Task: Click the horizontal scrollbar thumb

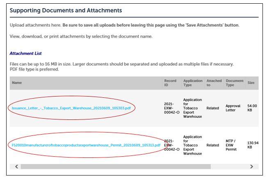Action: (115, 166)
